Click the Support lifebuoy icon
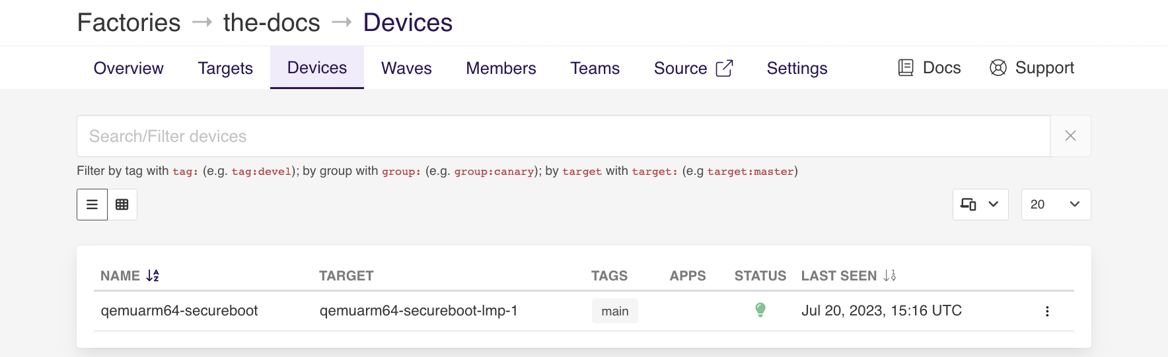 click(x=998, y=68)
